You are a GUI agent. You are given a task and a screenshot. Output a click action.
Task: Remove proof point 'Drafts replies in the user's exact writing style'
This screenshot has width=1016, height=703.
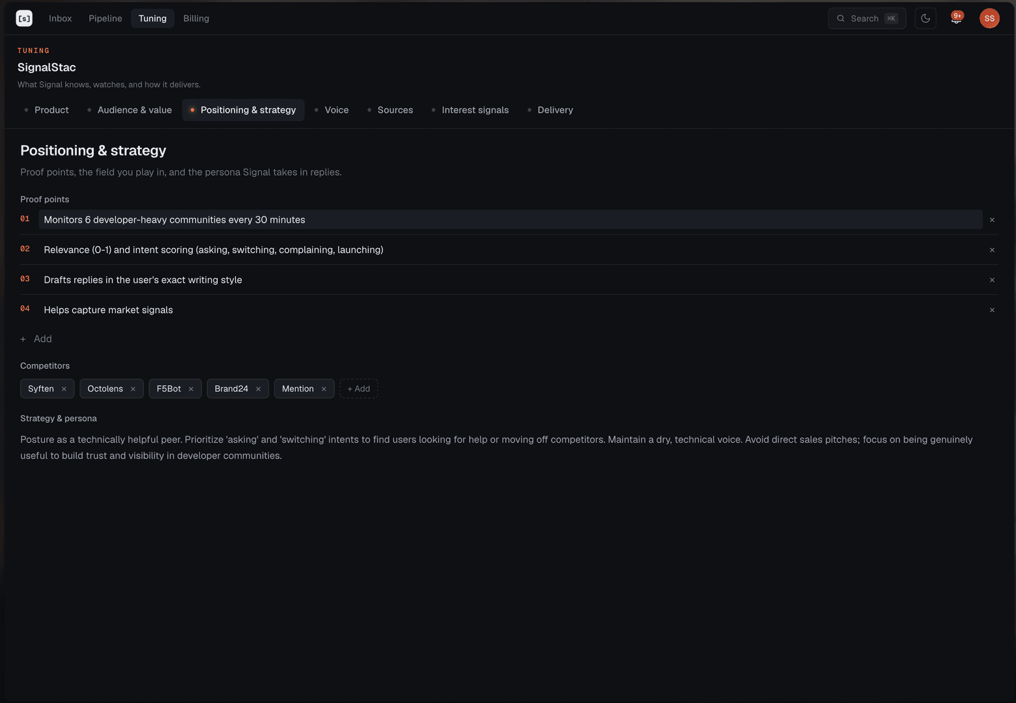992,280
